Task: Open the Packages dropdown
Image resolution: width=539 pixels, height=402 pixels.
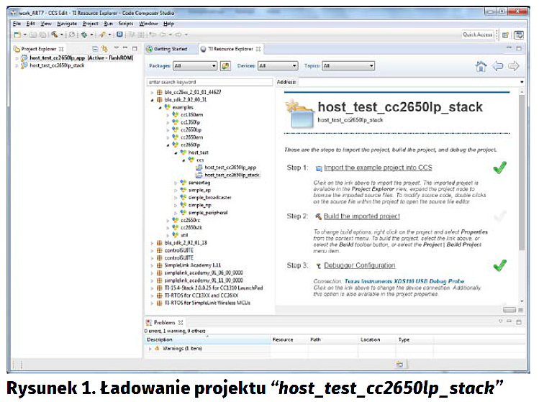Action: [x=194, y=65]
